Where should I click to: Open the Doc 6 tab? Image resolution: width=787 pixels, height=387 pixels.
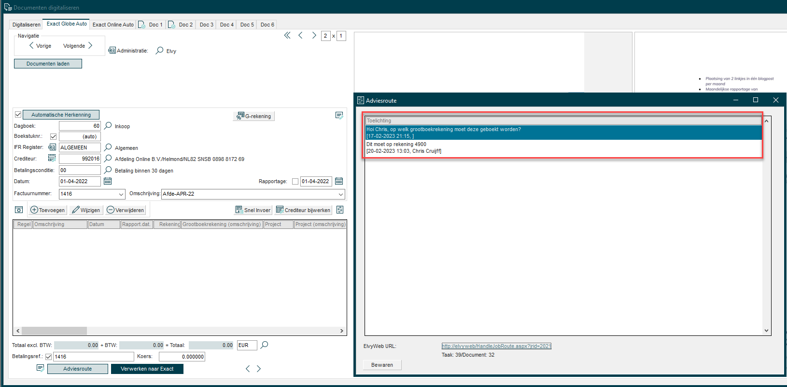click(267, 25)
